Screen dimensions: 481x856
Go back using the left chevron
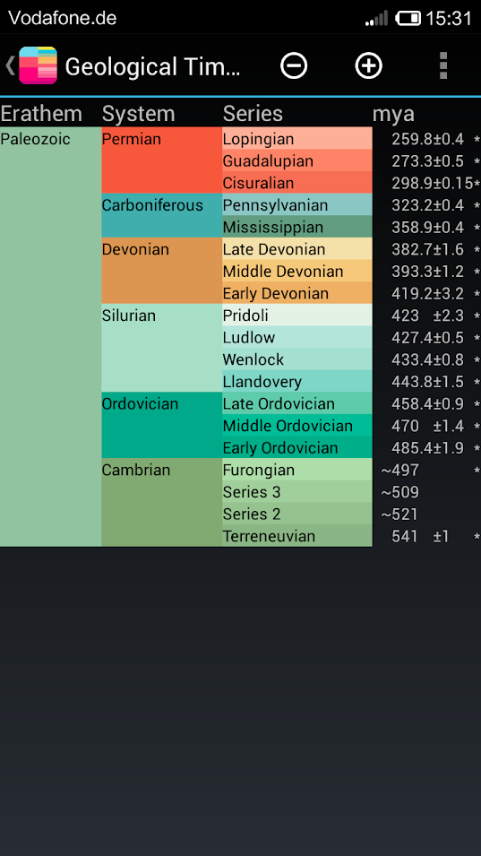10,65
